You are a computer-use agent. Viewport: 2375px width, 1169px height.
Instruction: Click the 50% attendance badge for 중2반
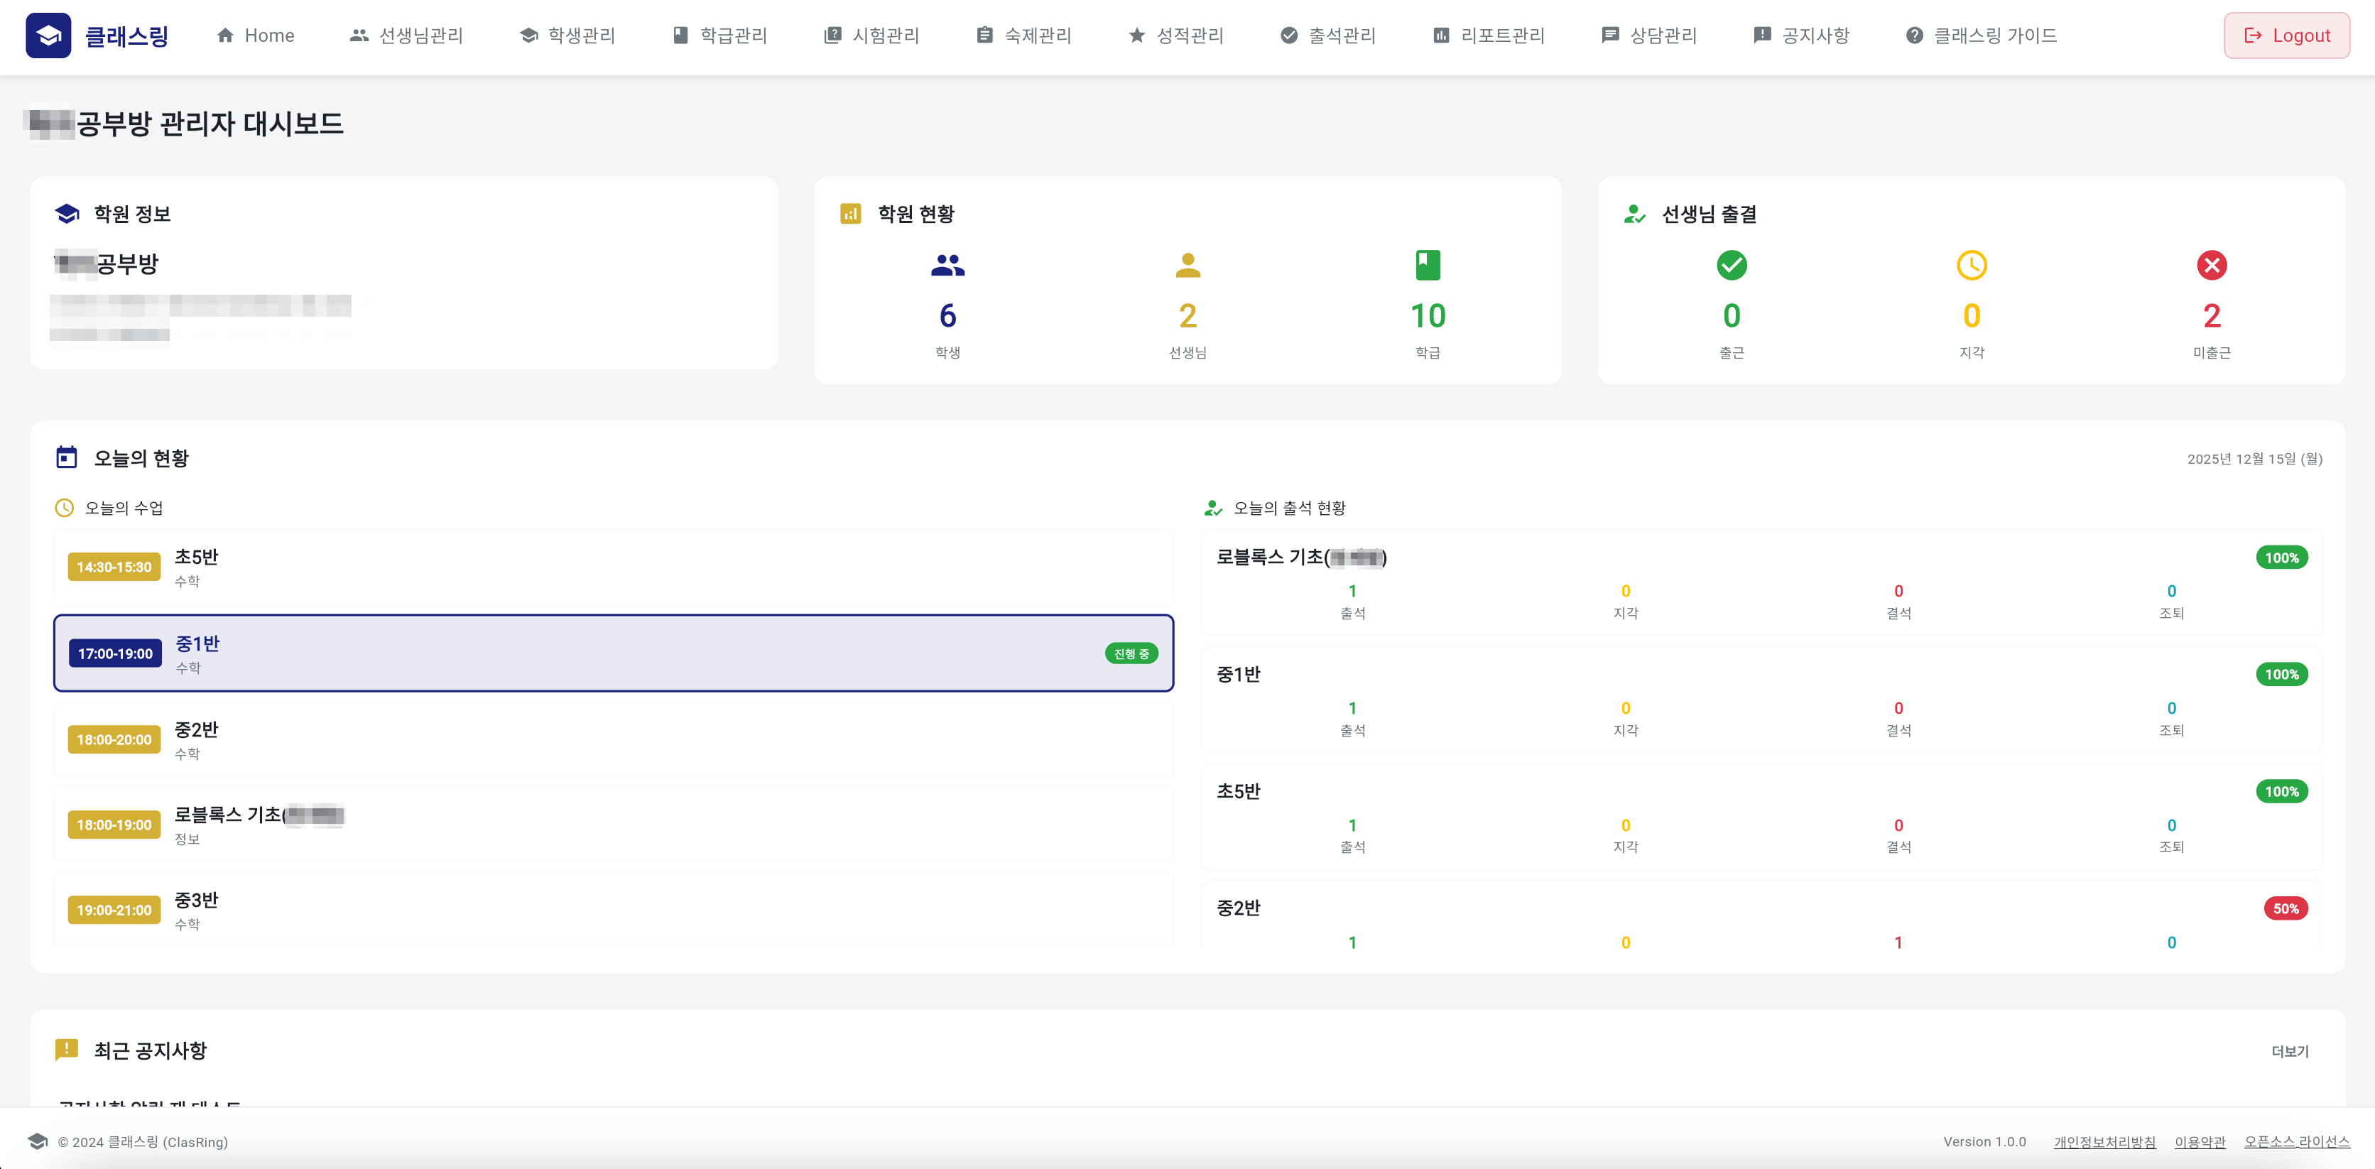(x=2285, y=908)
